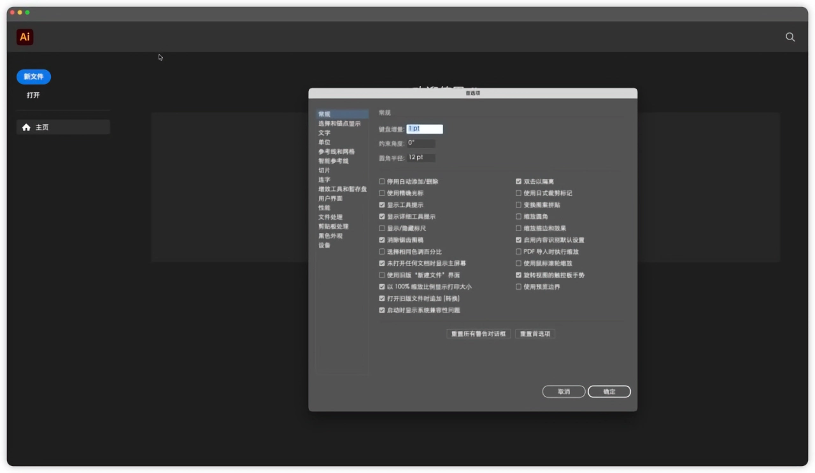Click the home icon beside 主页
Screen dimensions: 815x473
coord(26,127)
